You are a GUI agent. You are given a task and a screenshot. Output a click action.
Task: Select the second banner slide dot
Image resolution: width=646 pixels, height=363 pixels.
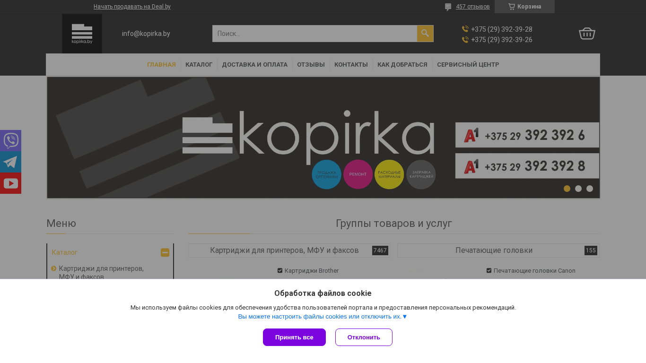tap(578, 189)
